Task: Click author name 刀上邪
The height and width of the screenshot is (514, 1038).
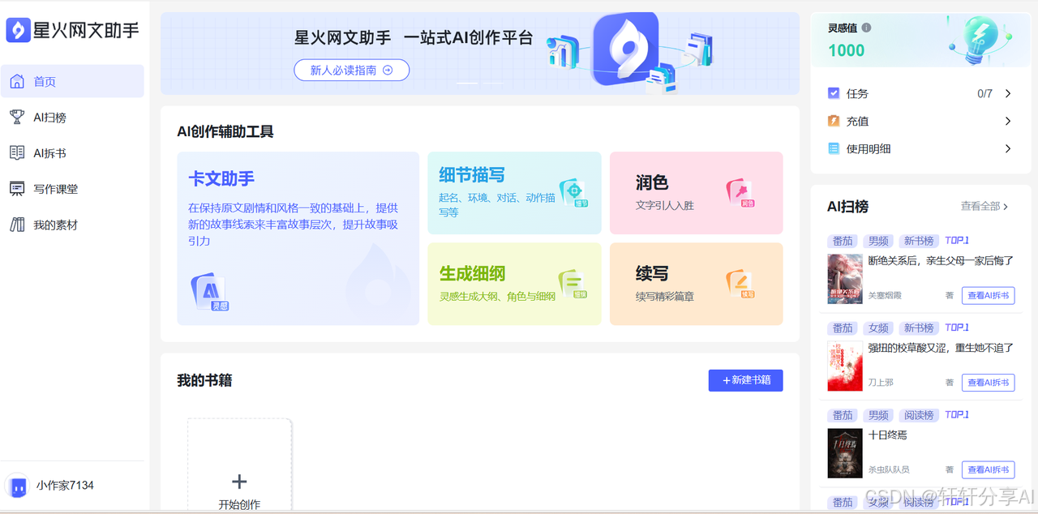Action: [881, 383]
